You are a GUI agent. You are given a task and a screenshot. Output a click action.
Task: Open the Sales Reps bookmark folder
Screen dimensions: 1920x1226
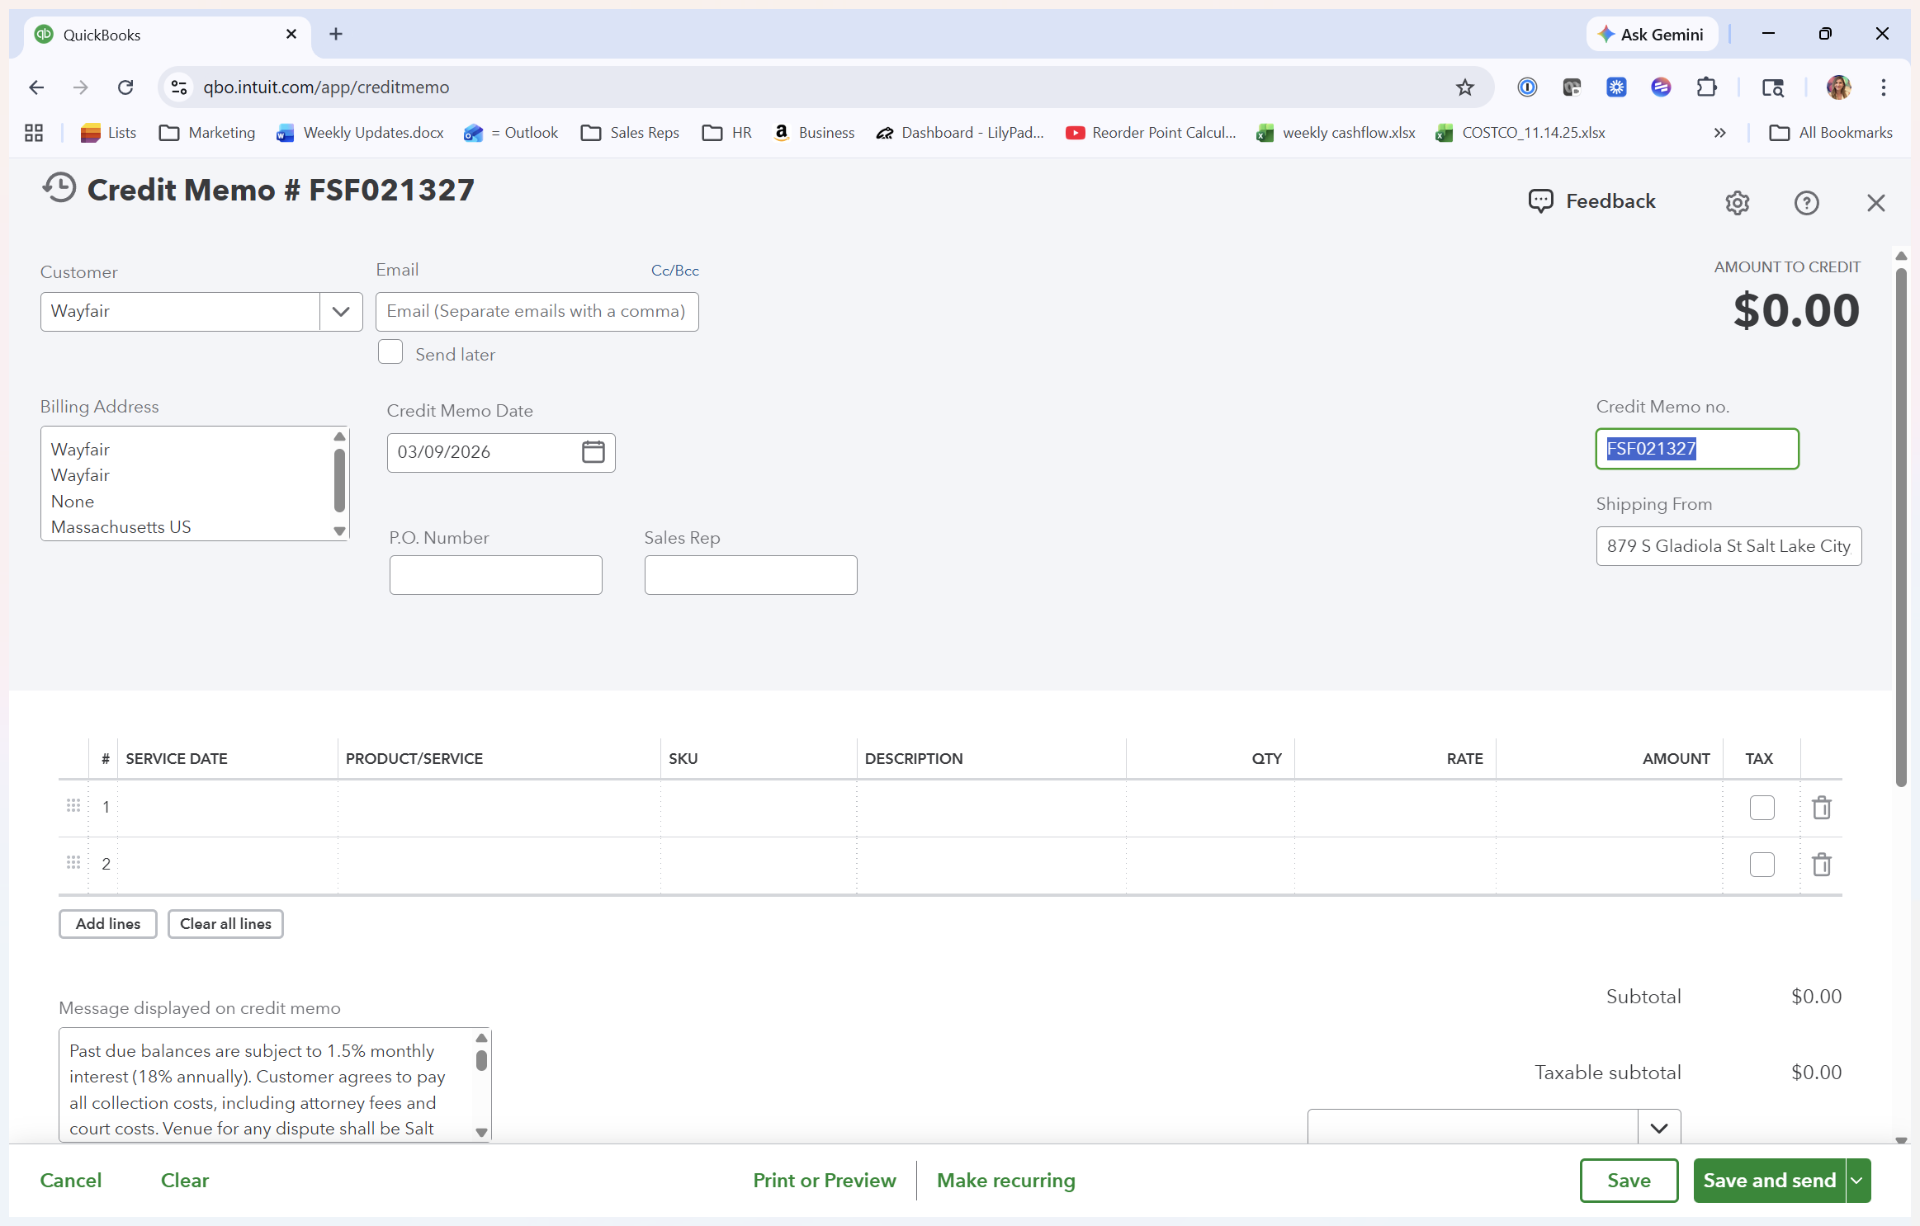pyautogui.click(x=631, y=133)
